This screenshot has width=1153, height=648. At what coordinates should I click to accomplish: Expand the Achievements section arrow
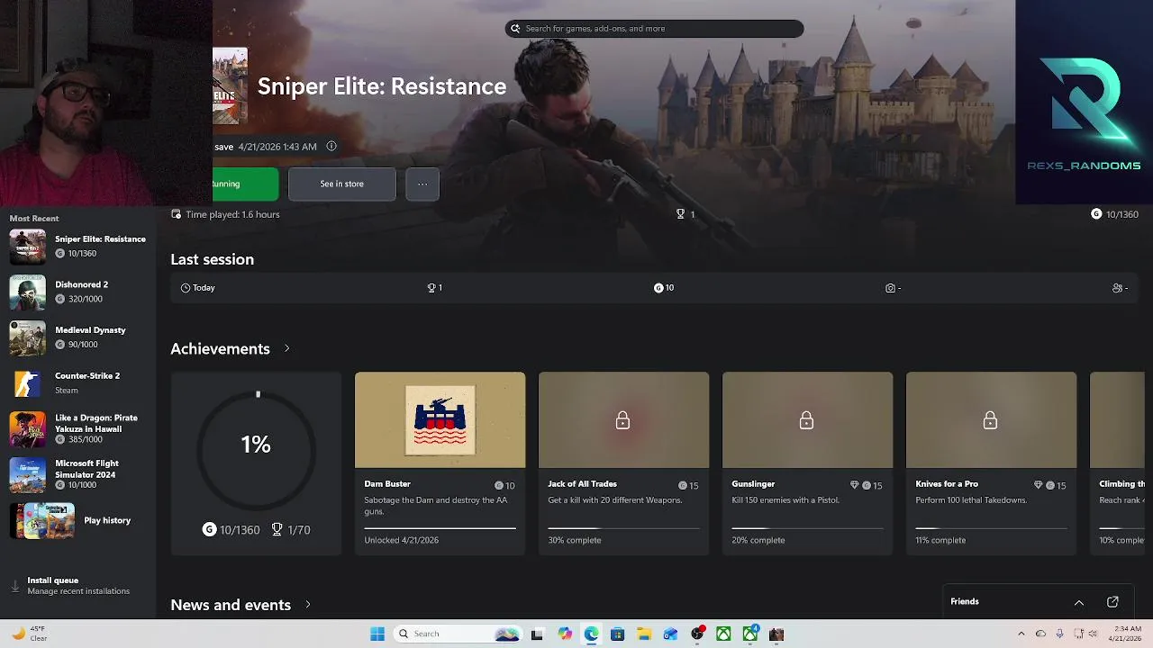(286, 348)
